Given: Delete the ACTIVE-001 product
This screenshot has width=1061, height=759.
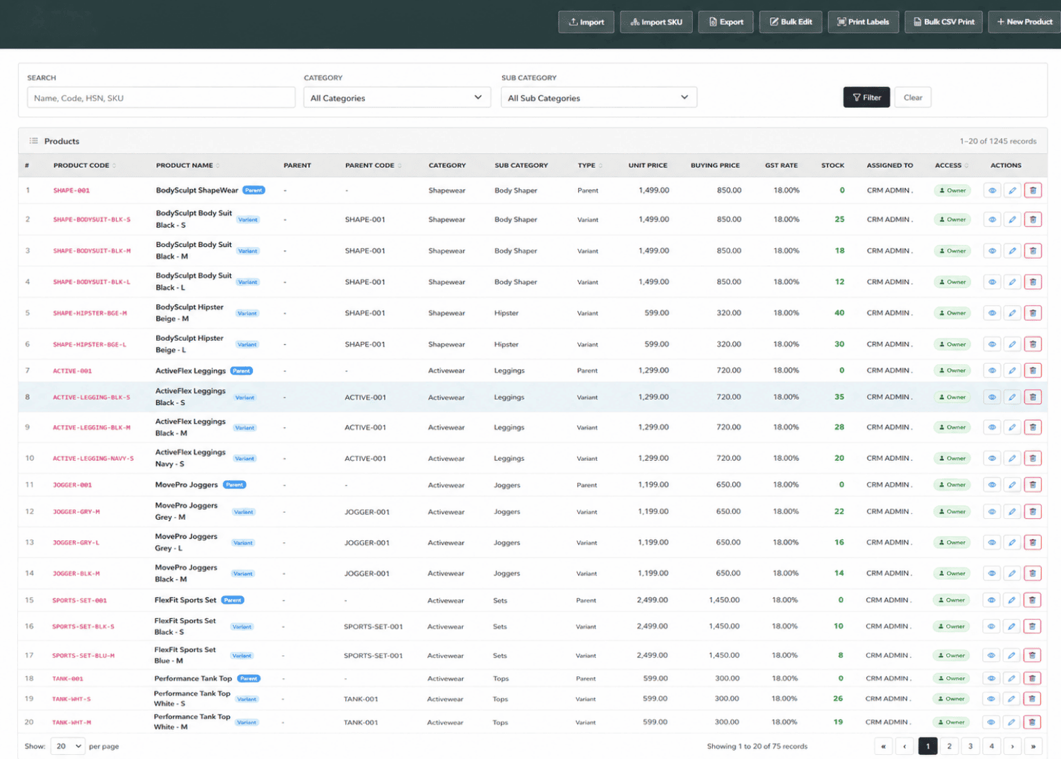Looking at the screenshot, I should [x=1033, y=371].
